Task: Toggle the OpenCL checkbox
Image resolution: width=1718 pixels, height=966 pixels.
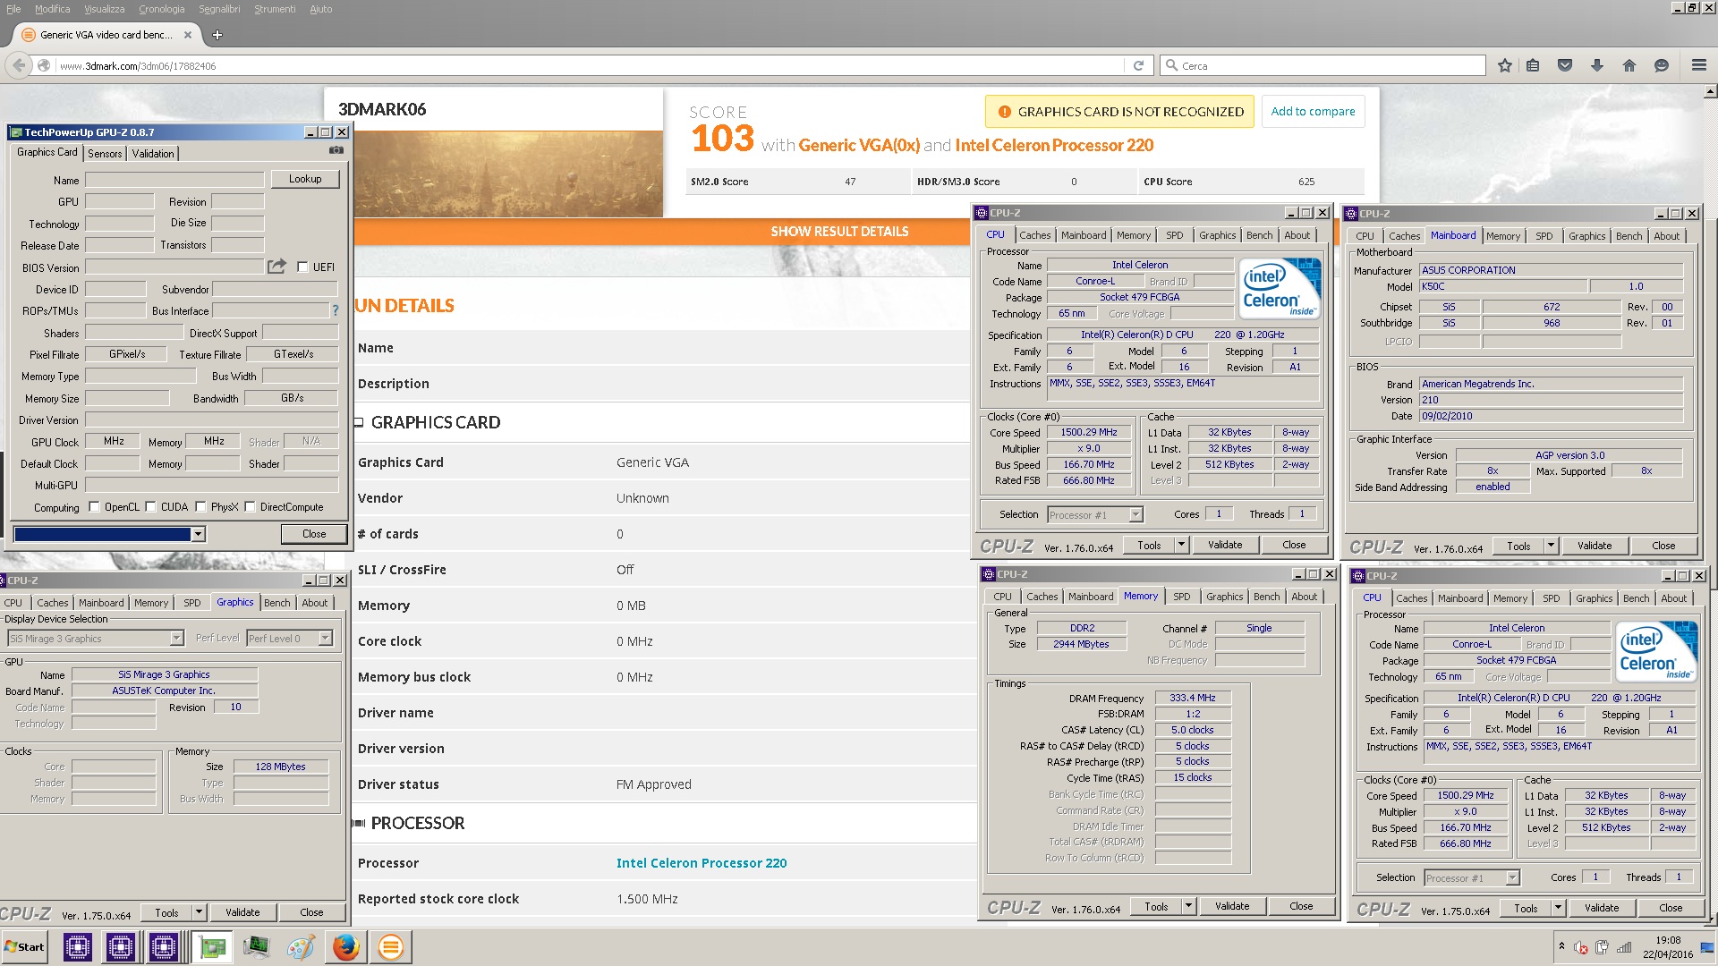Action: [95, 506]
